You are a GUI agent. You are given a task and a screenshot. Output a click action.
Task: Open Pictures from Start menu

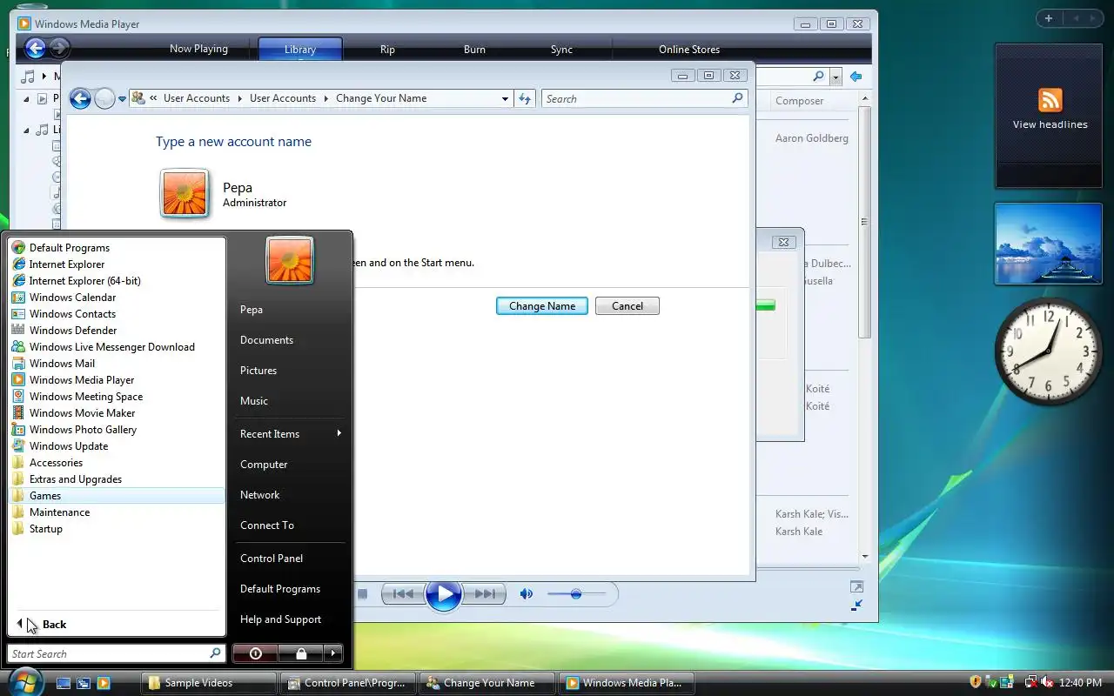pyautogui.click(x=289, y=371)
